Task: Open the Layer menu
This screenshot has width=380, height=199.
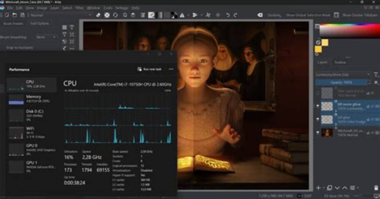Action: pyautogui.click(x=55, y=8)
